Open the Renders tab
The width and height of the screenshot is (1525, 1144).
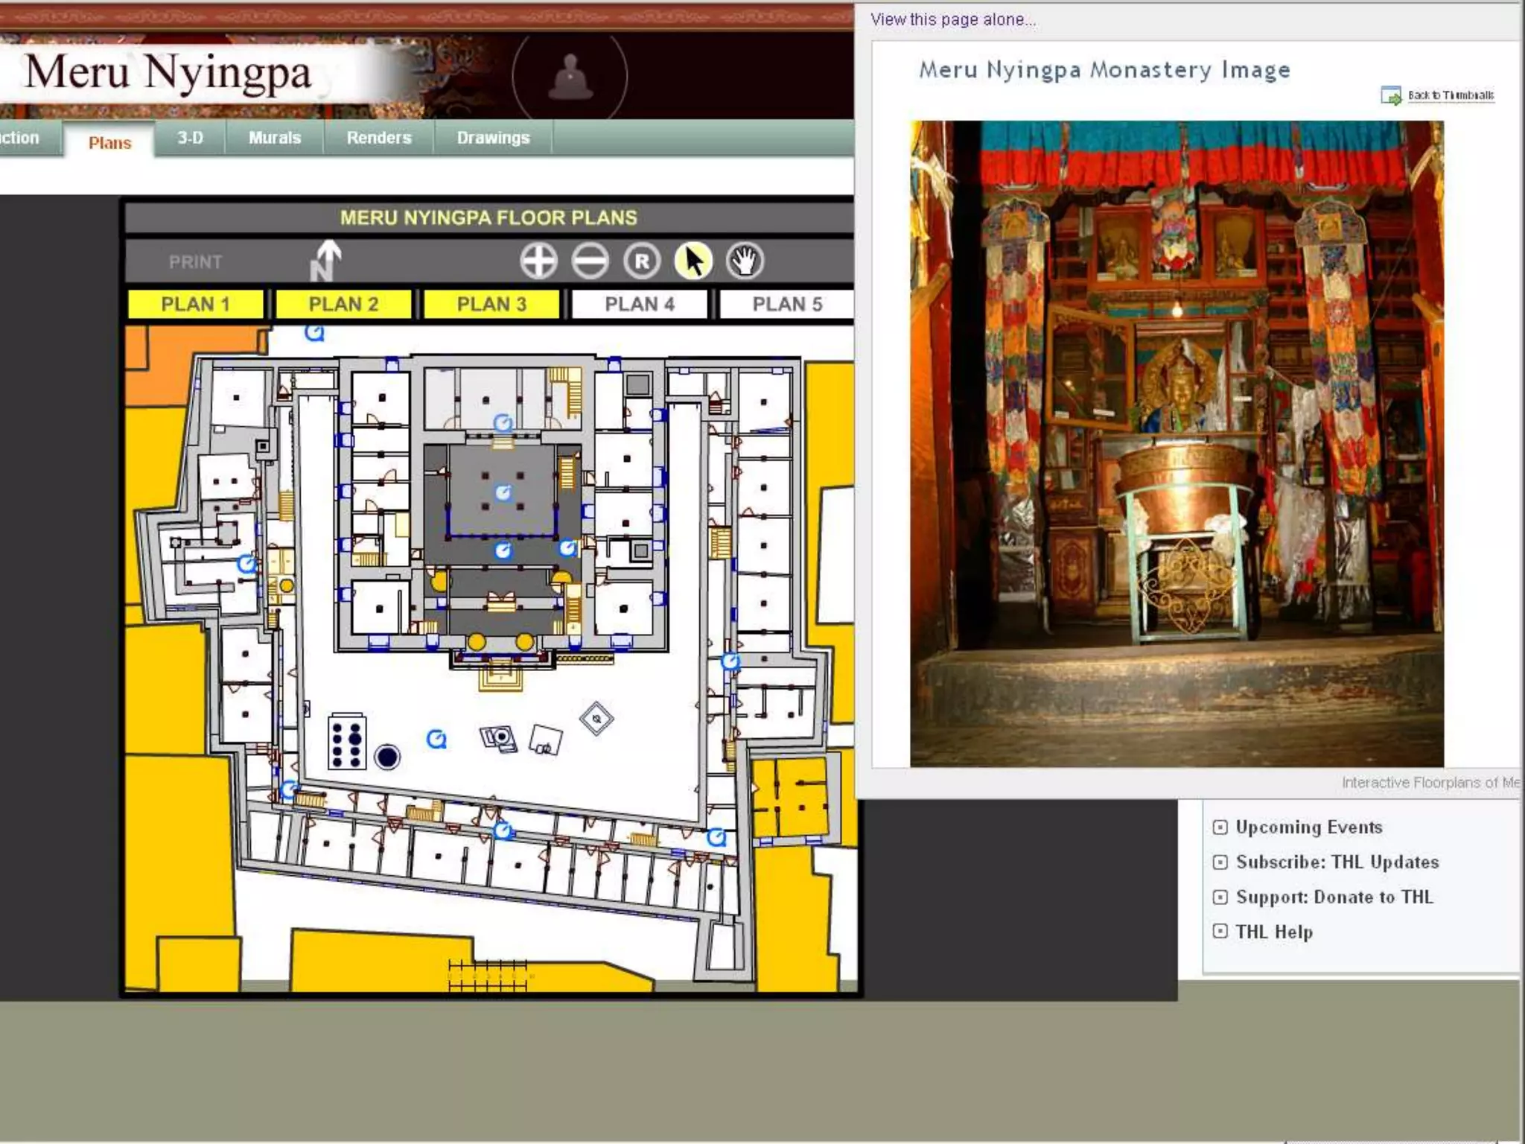point(378,138)
